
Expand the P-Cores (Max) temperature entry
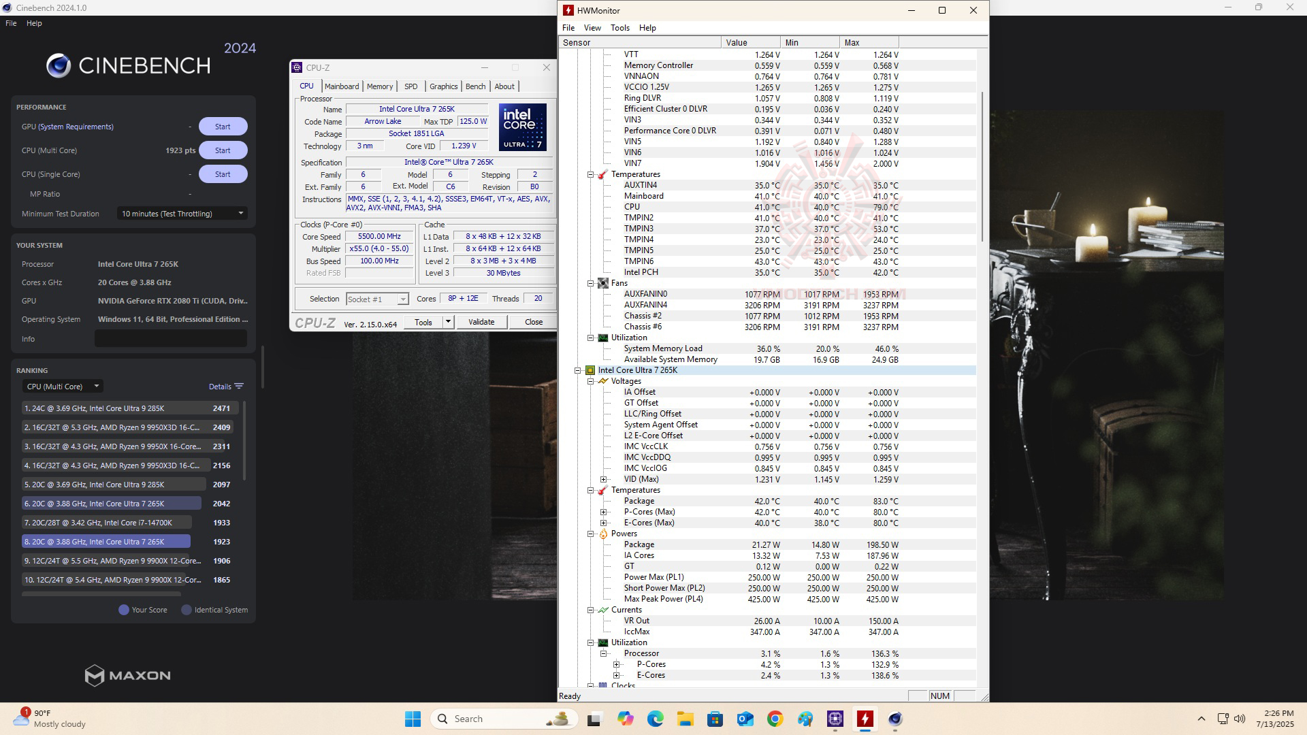click(603, 512)
